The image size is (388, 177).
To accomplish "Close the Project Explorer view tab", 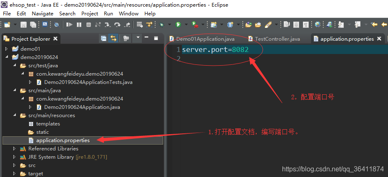I will [x=55, y=39].
